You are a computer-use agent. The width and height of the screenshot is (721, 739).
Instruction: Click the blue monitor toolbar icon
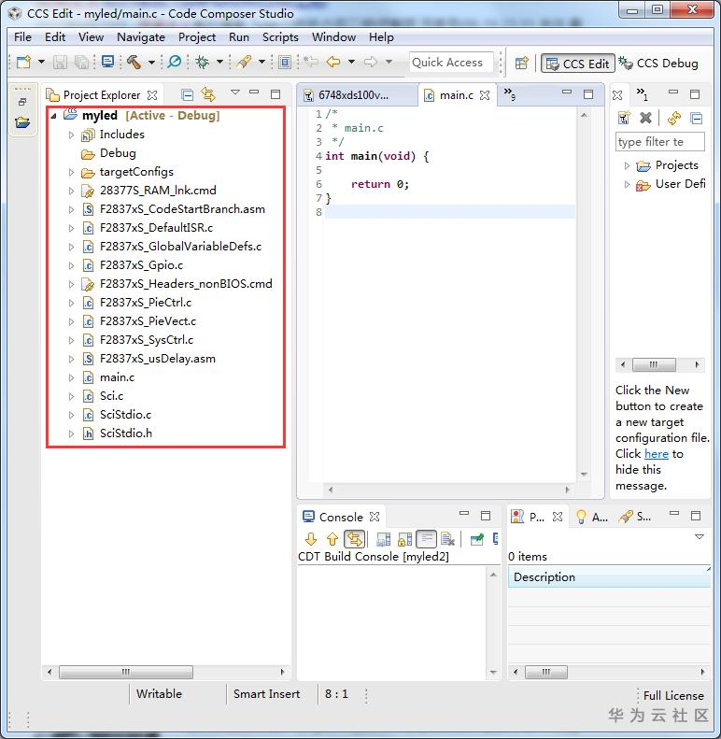point(108,62)
